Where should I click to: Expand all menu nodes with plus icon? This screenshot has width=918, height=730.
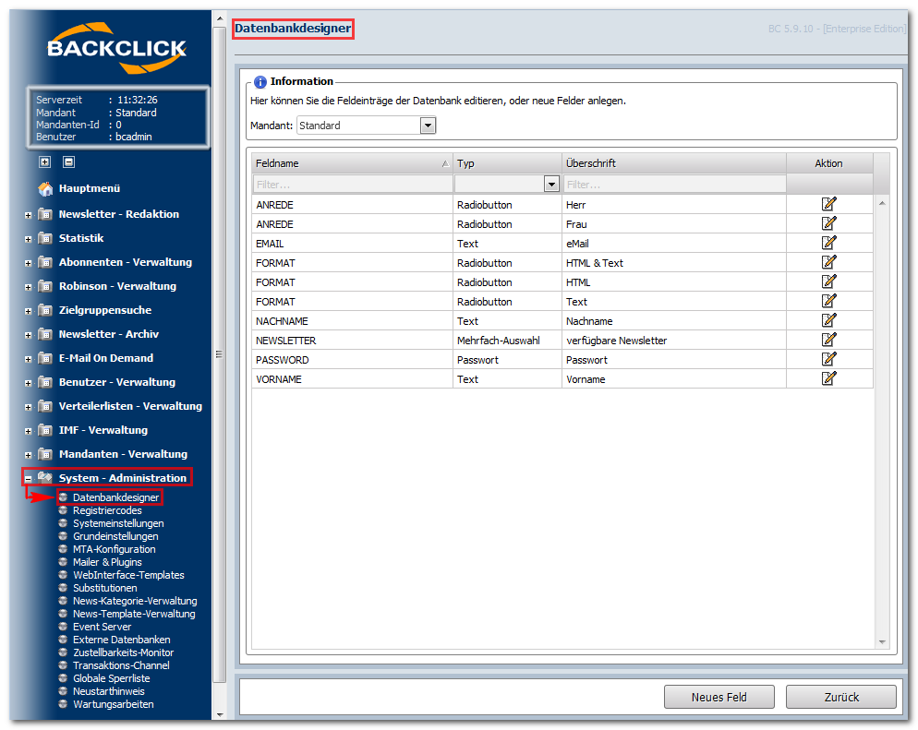pyautogui.click(x=45, y=162)
